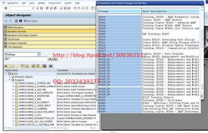Expand the SAPBC410INPD_D_WARNING node

(x=13, y=109)
